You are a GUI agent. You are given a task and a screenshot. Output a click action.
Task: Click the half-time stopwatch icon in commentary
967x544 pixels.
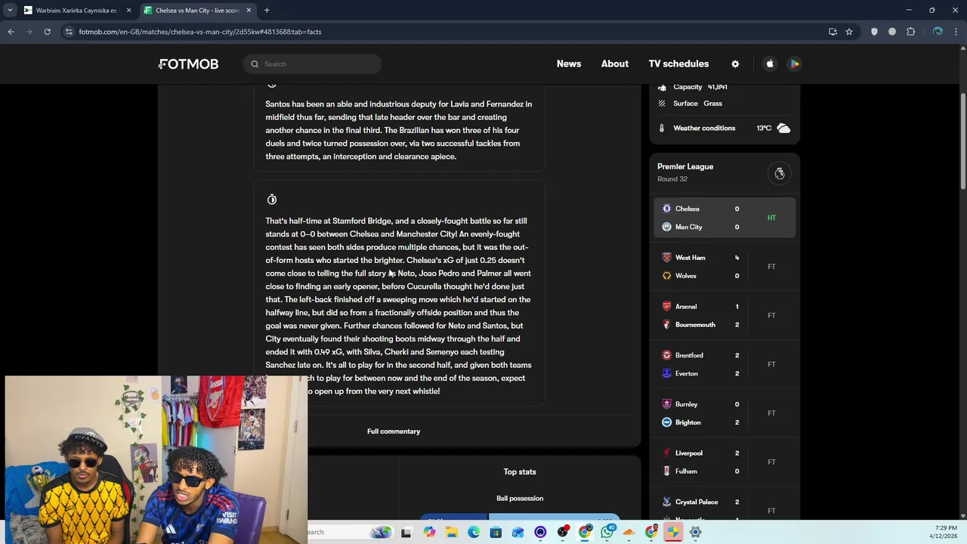272,199
